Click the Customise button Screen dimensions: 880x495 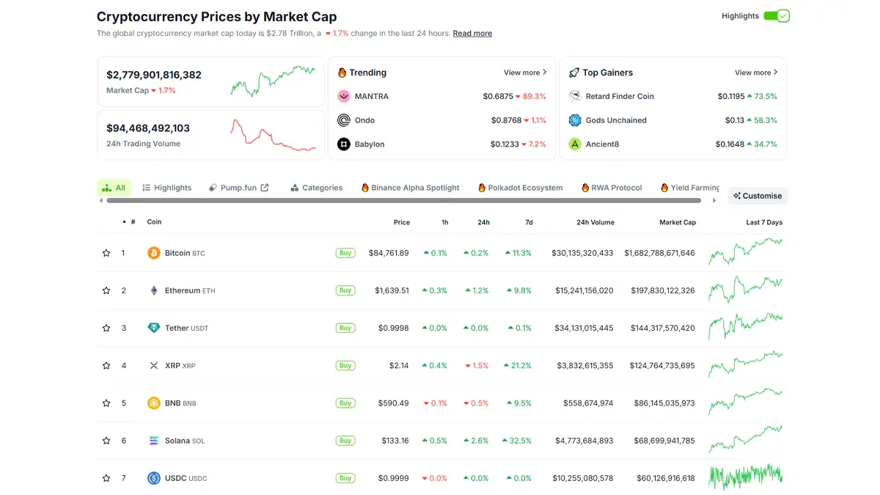click(758, 196)
